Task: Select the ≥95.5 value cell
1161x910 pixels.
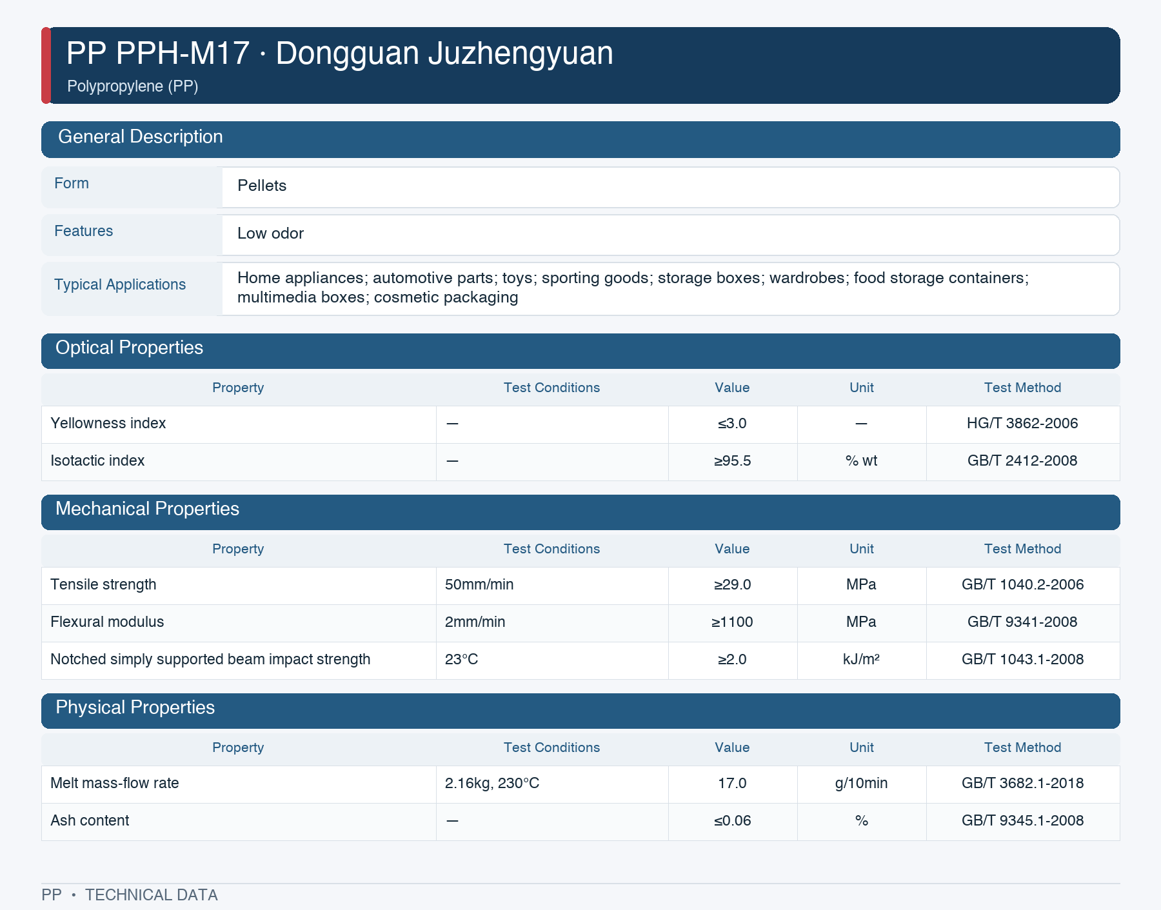Action: tap(732, 460)
